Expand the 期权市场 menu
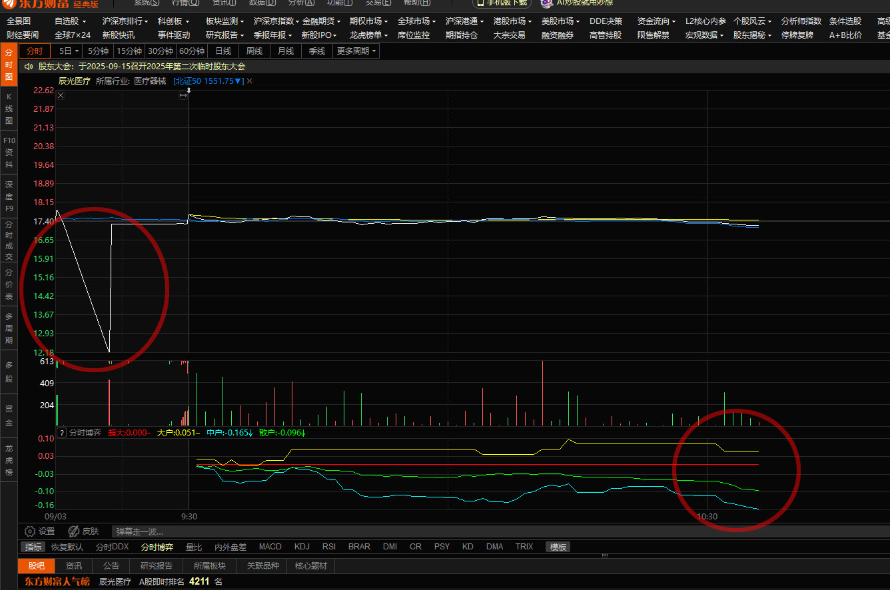The height and width of the screenshot is (590, 890). pos(368,21)
